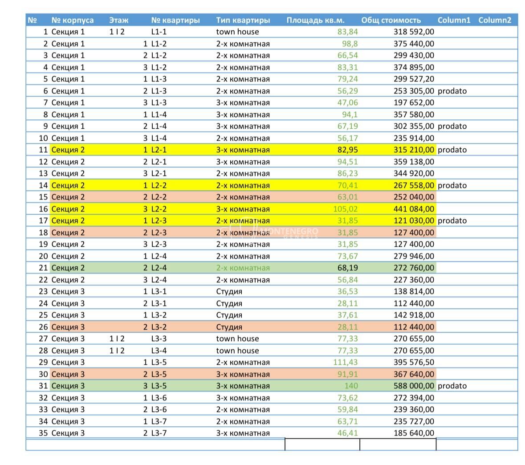Select the cost cell 253 305,00

coord(414,91)
